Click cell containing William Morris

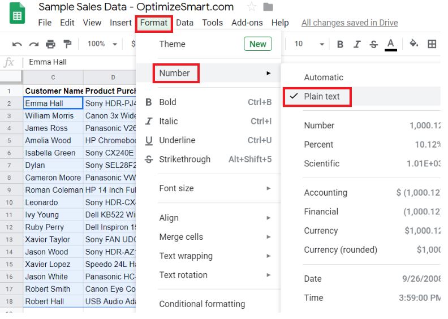click(x=53, y=115)
